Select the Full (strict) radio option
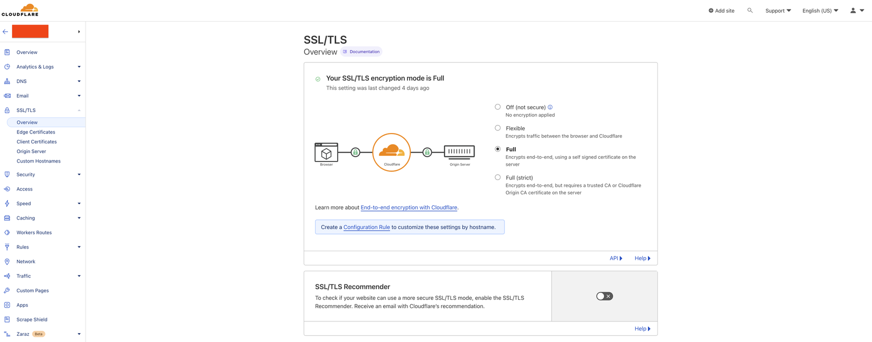Screen dimensions: 872x342 (497, 177)
